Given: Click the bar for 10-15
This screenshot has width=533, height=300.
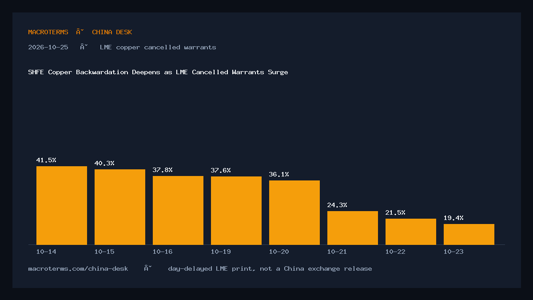Looking at the screenshot, I should [x=120, y=207].
